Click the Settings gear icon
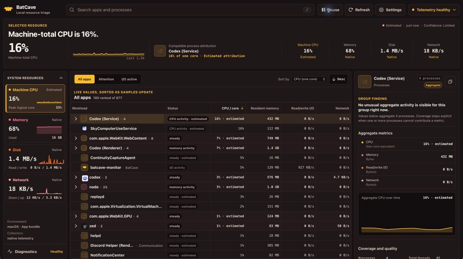The height and width of the screenshot is (259, 463). click(x=381, y=10)
